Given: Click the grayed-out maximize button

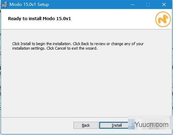Looking at the screenshot, I should coord(148,5).
